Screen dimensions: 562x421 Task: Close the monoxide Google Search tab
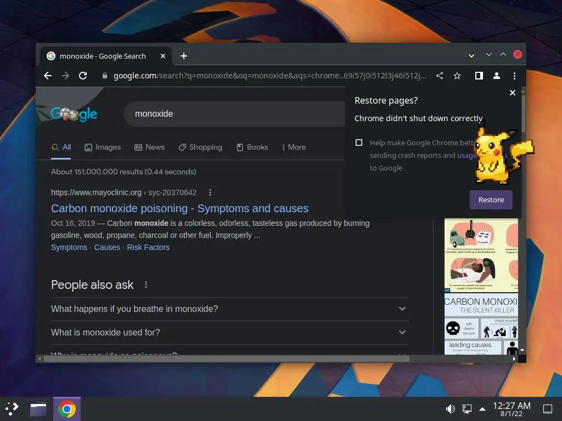162,56
